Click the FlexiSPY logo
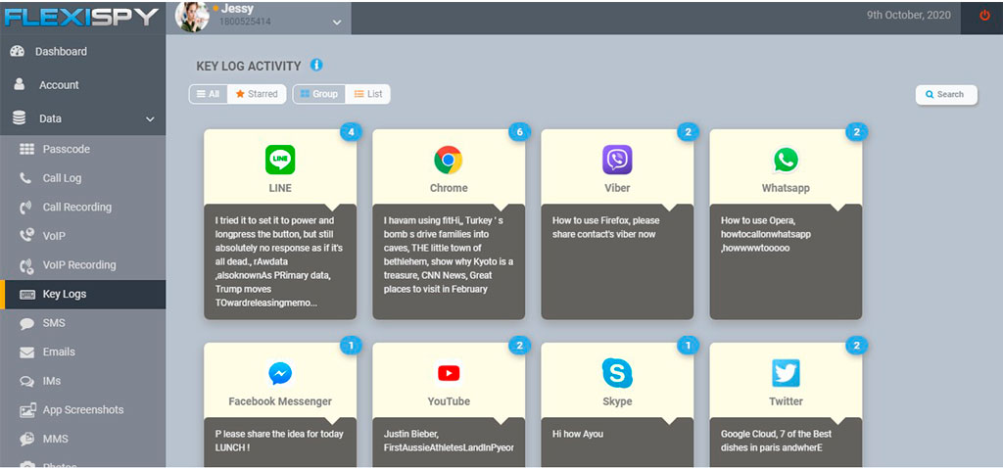 pos(81,18)
